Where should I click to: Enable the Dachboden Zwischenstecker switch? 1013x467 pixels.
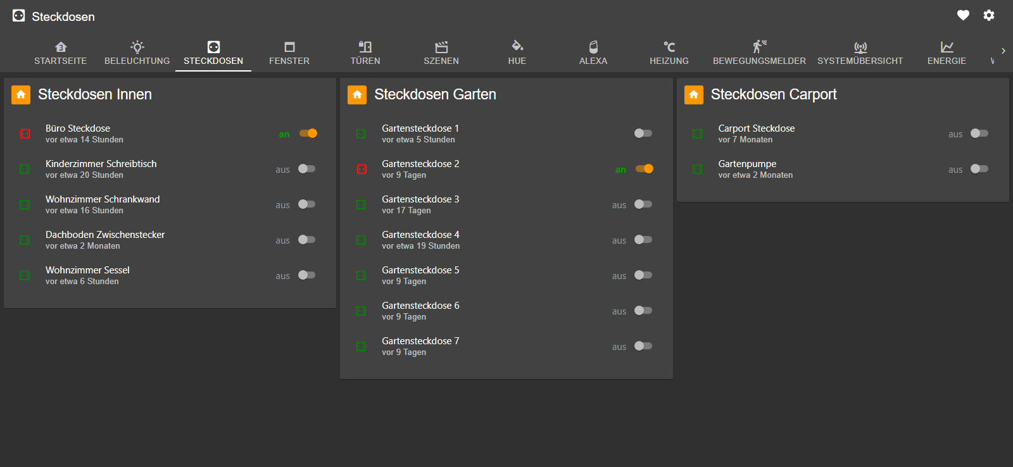(306, 239)
